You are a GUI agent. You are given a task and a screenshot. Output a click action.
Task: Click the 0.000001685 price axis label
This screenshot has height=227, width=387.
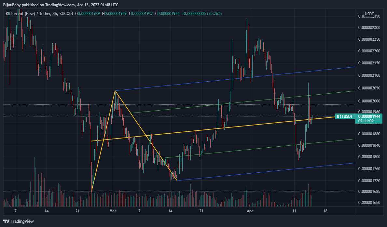point(369,192)
